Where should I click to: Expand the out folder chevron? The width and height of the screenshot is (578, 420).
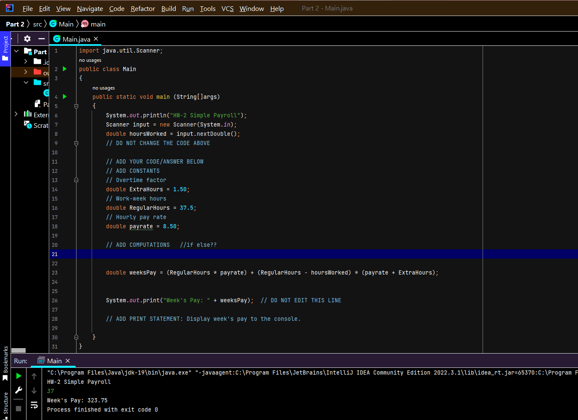[26, 72]
